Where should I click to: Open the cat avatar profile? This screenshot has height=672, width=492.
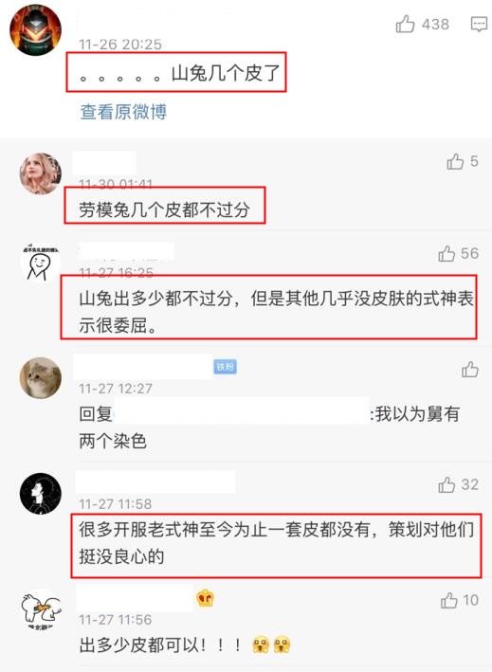point(41,377)
